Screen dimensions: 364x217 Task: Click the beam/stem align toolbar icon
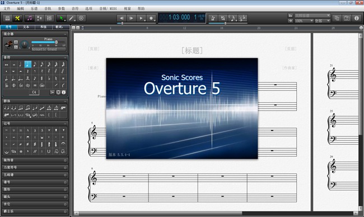click(243, 18)
